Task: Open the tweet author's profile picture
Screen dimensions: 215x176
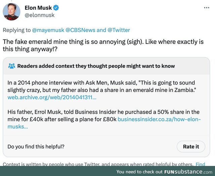Action: (x=12, y=11)
